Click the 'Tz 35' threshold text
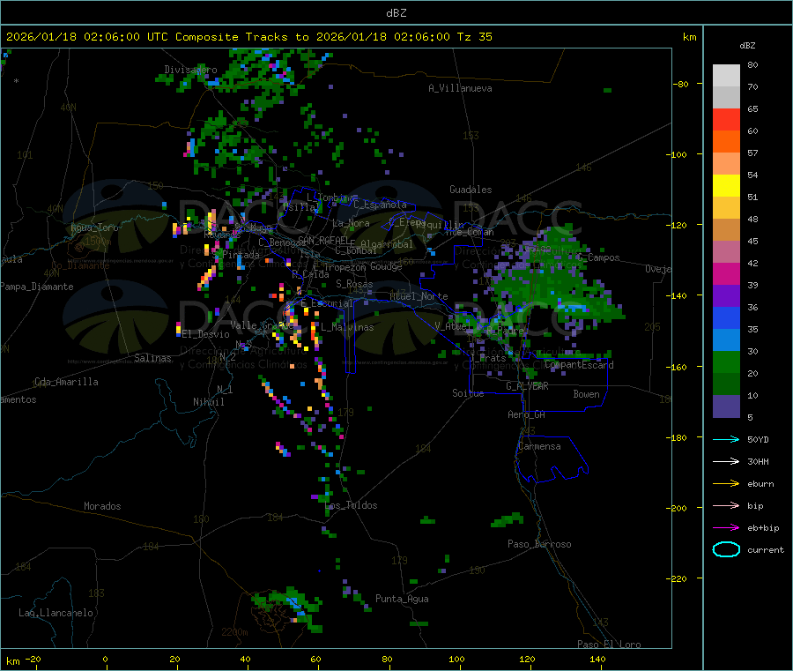 pyautogui.click(x=475, y=37)
